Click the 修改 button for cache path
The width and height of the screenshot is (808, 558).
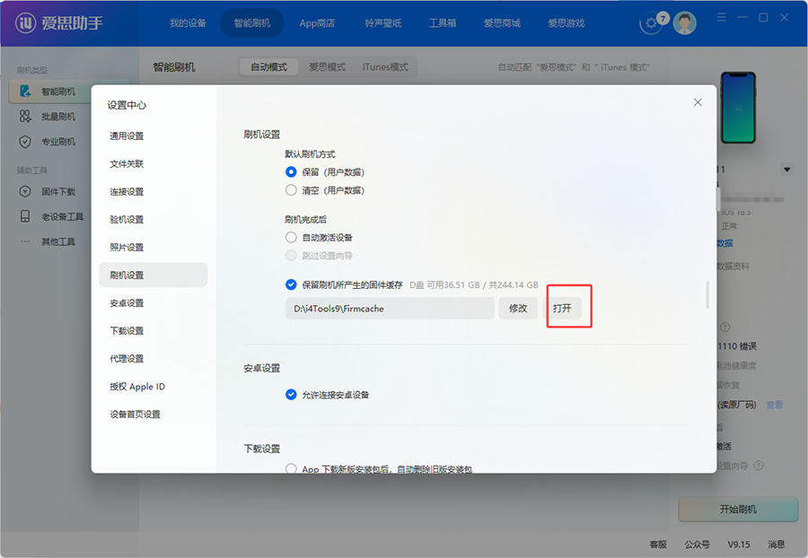click(518, 309)
